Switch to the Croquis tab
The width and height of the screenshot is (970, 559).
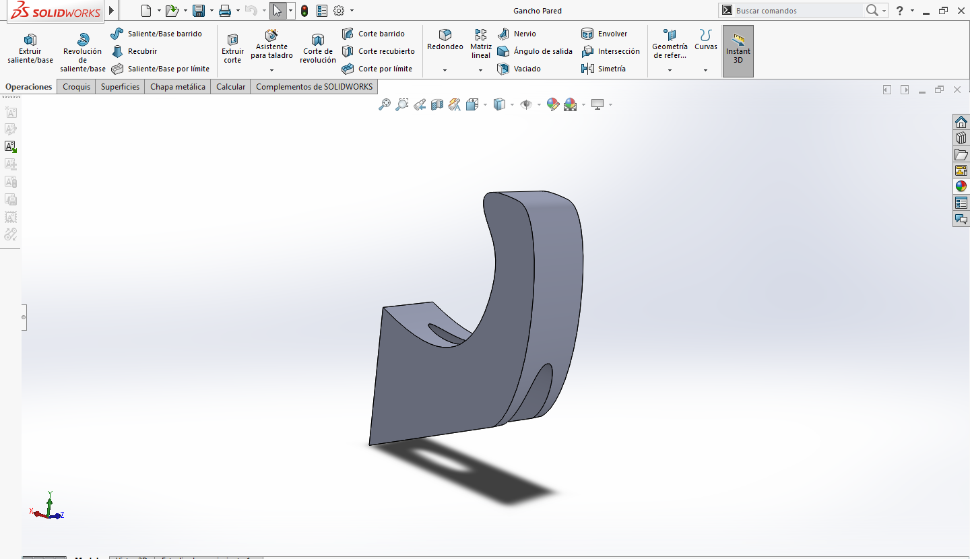[x=76, y=87]
